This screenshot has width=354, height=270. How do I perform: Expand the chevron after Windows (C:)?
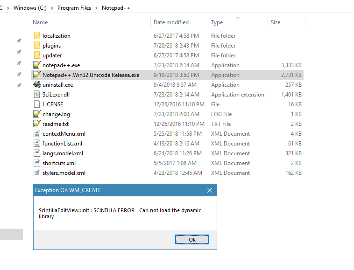[52, 8]
